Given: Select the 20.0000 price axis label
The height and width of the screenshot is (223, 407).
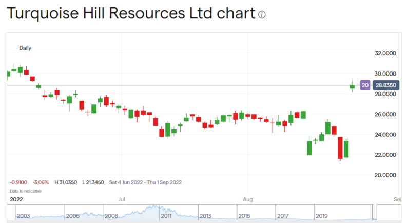Looking at the screenshot, I should coord(385,175).
